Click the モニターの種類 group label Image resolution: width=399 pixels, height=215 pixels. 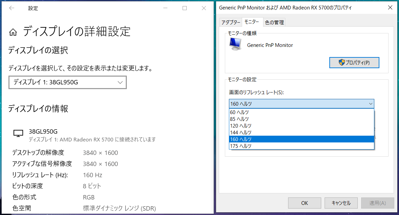tap(242, 33)
